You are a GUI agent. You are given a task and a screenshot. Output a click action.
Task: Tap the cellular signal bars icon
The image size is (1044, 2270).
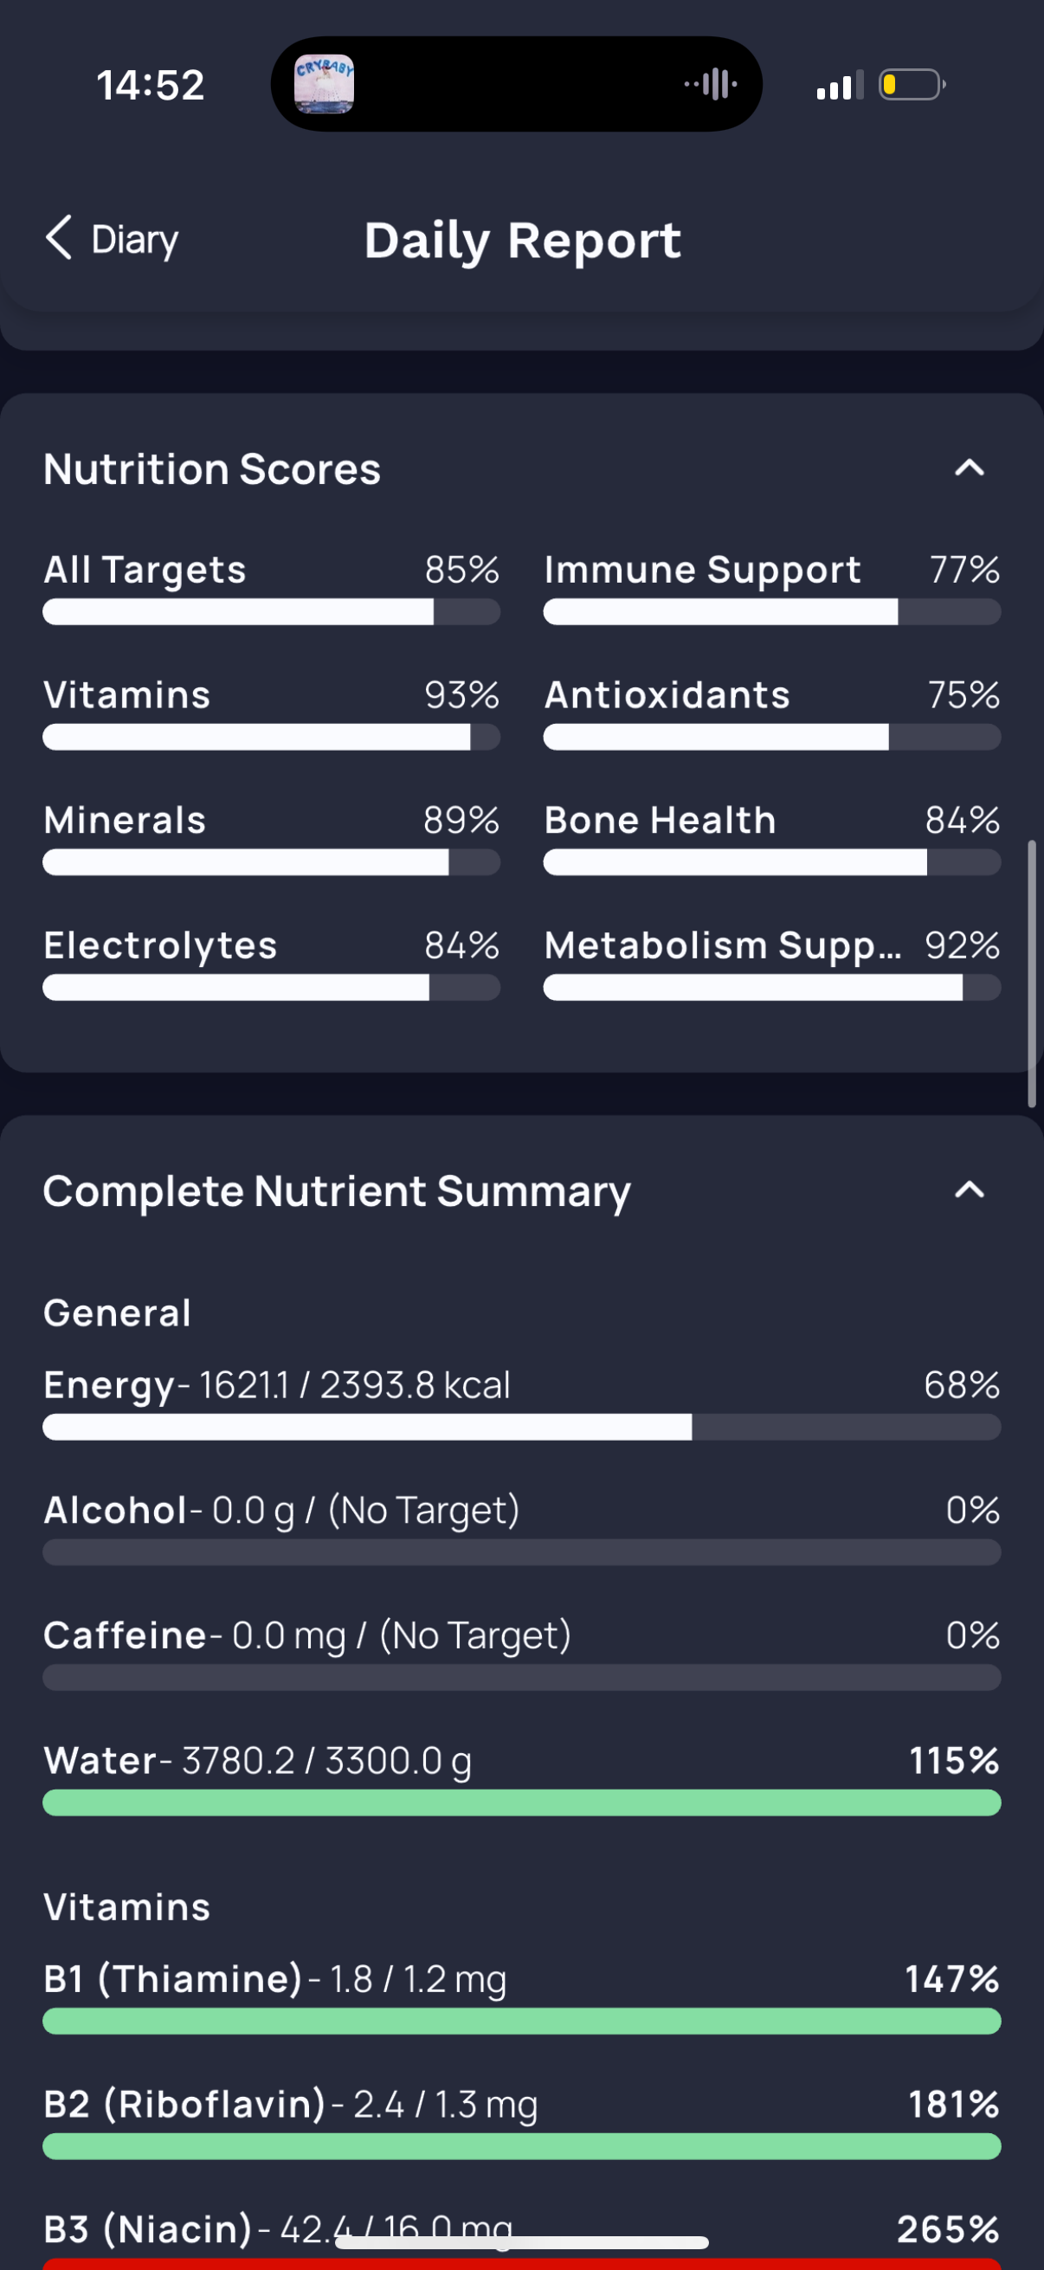[x=840, y=86]
